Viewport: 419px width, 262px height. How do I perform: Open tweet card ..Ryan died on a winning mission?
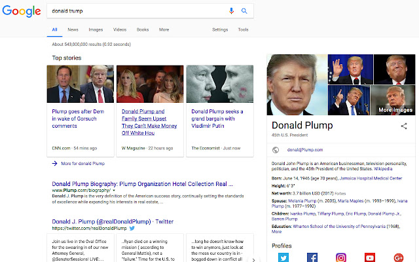[150, 248]
